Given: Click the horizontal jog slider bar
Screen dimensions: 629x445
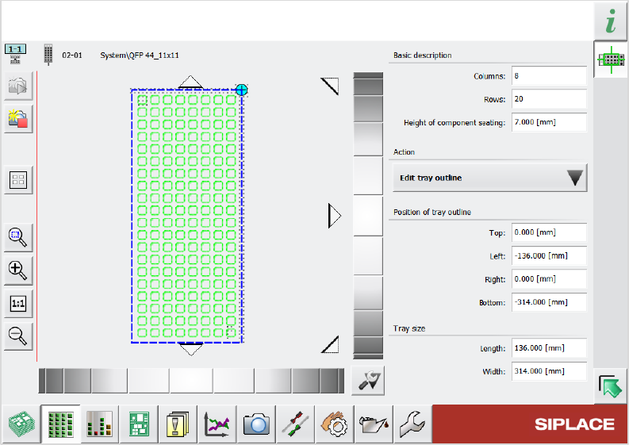Looking at the screenshot, I should 191,381.
